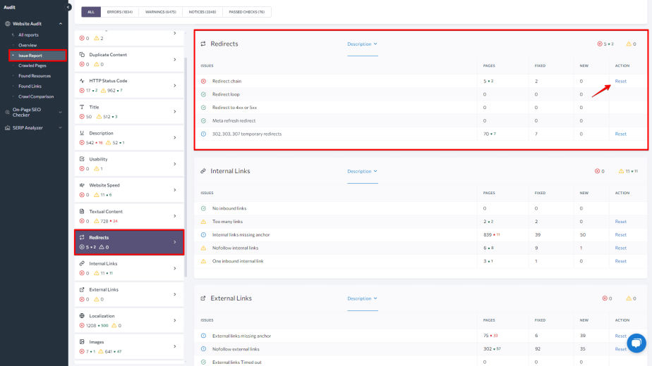Switch to the Warnings (6475) tab

160,12
